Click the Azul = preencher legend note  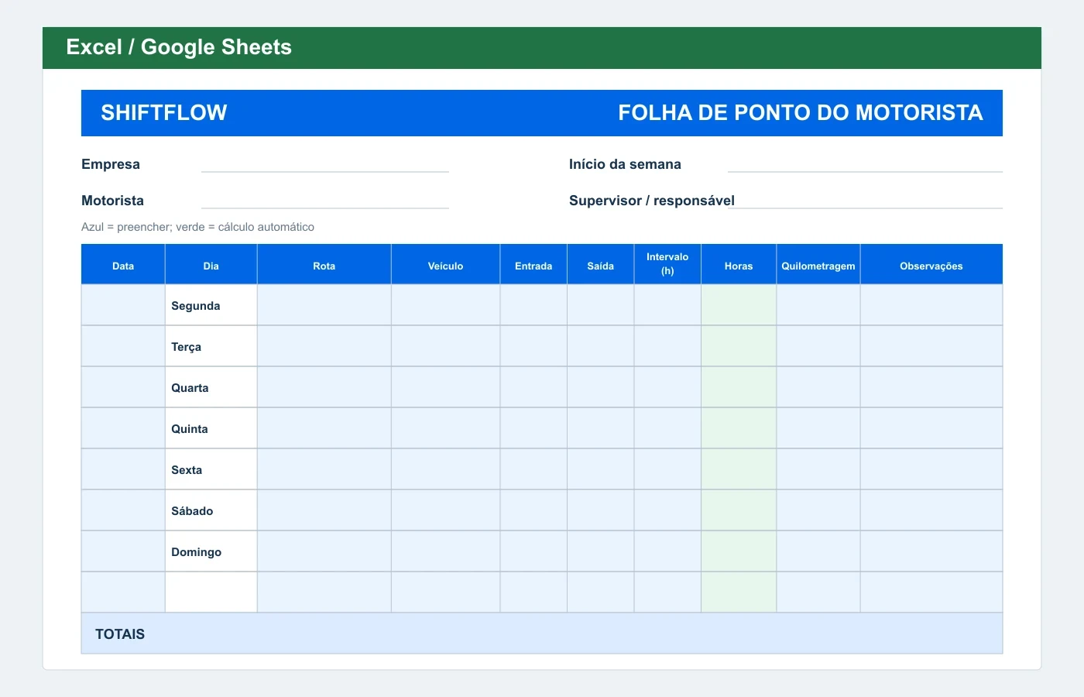197,227
